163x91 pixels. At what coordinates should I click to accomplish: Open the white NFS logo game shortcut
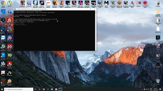point(48,4)
